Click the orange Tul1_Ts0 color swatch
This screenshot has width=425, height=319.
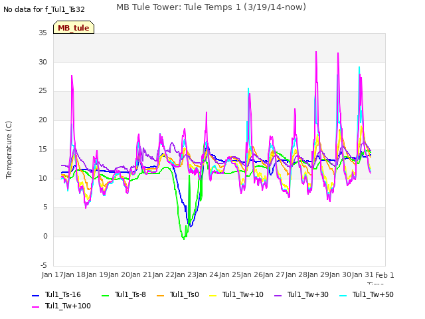point(161,295)
